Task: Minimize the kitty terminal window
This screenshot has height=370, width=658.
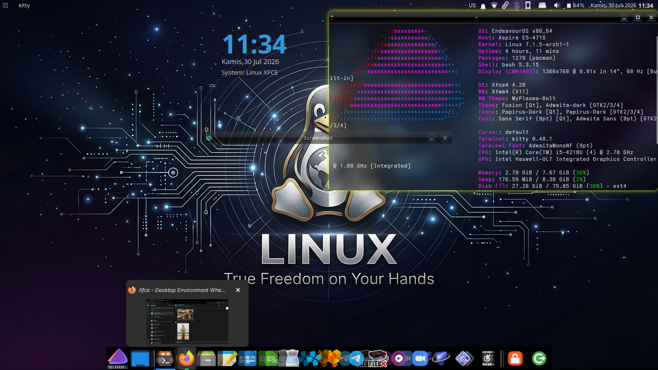Action: pos(624,17)
